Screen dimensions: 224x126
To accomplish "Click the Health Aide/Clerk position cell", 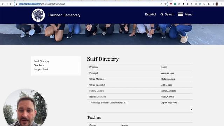I will point(98,97).
